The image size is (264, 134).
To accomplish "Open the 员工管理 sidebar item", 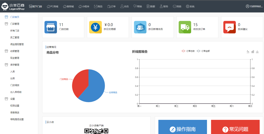I will pyautogui.click(x=15, y=38).
